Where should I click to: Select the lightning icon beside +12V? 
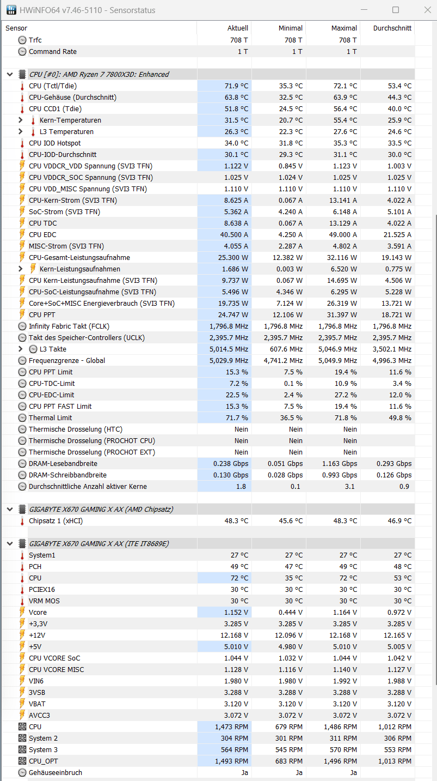(x=22, y=635)
